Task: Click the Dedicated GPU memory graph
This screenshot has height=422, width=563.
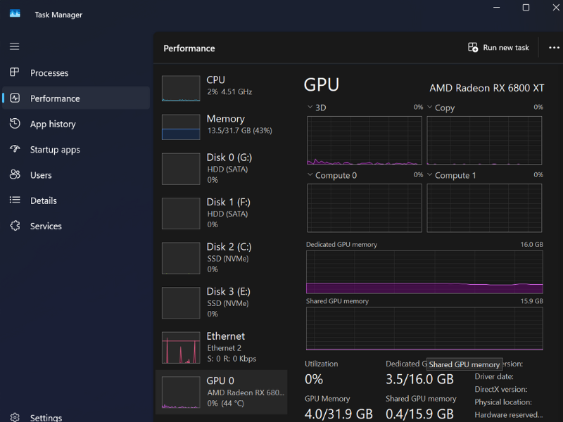Action: 424,272
